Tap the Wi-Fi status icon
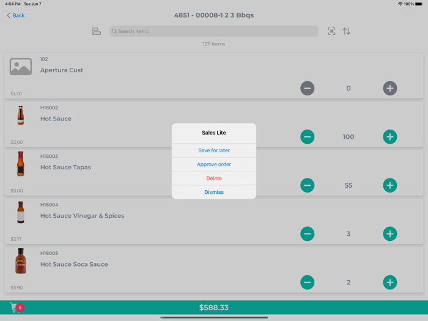Image resolution: width=428 pixels, height=321 pixels. (400, 4)
